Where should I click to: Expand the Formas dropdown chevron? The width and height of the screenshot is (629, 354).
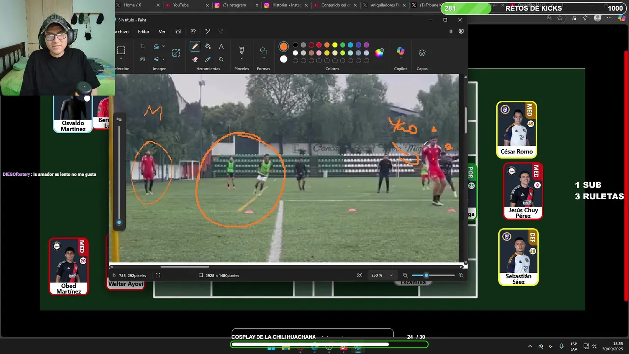coord(263,58)
